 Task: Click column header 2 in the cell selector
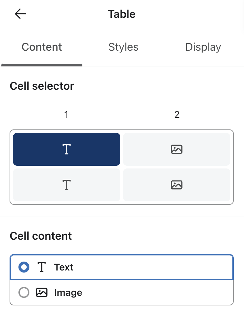(177, 114)
